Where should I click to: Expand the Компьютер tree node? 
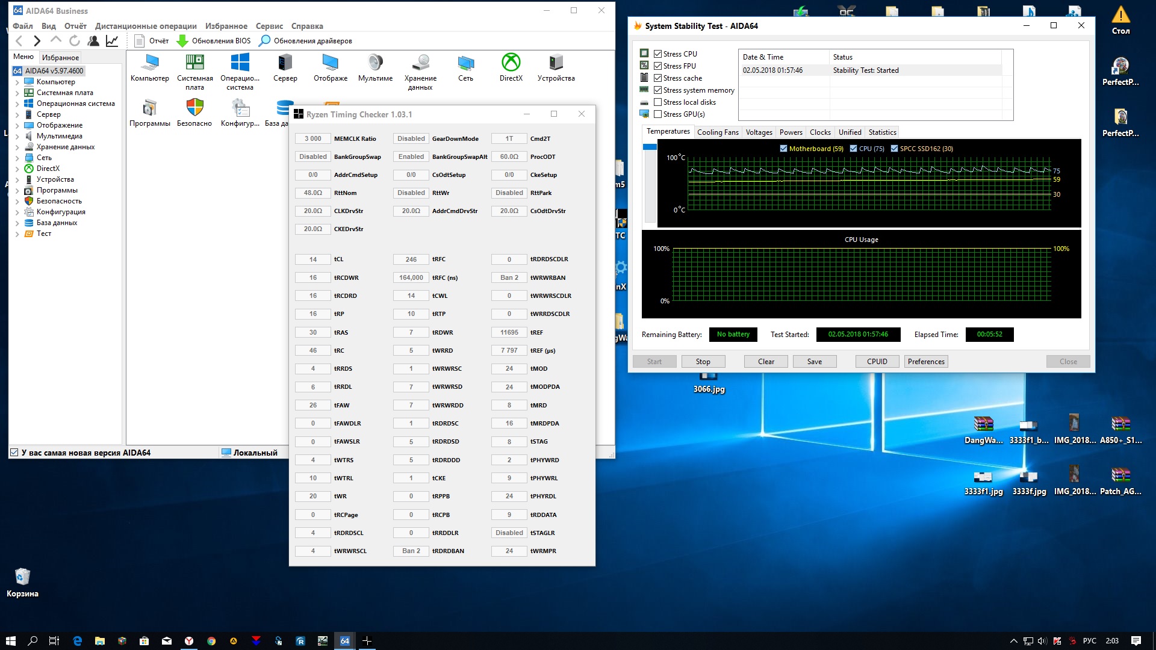[17, 82]
